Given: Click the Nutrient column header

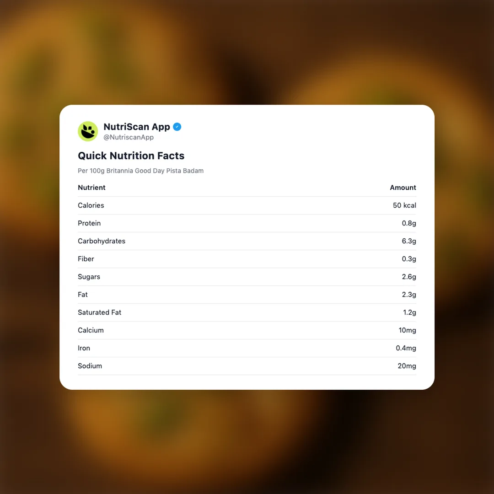Looking at the screenshot, I should pyautogui.click(x=91, y=188).
